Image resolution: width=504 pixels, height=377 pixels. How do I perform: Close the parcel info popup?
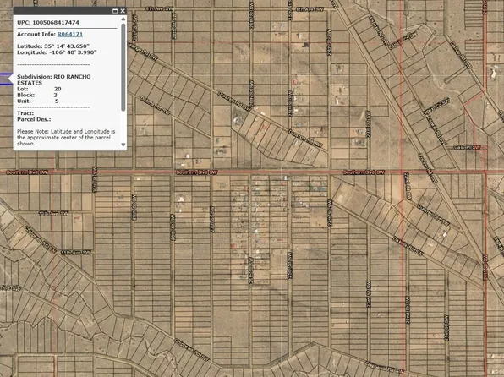point(123,11)
